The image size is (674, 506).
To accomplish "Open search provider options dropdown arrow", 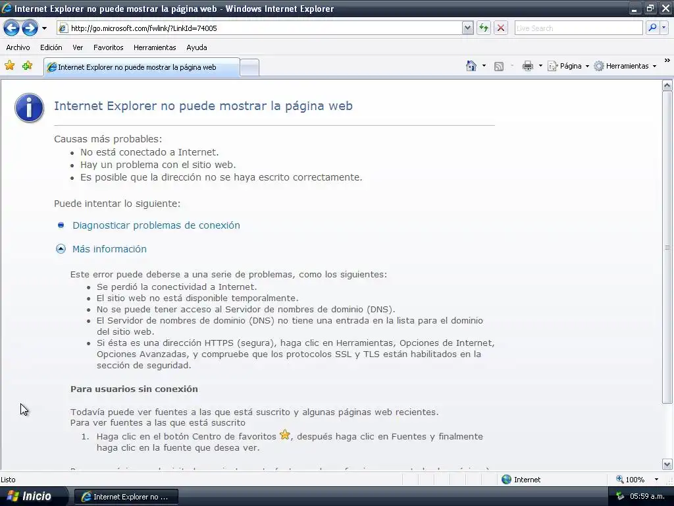I will (x=663, y=28).
